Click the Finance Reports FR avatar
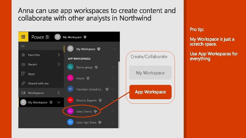246x138 pixels. tap(70, 100)
